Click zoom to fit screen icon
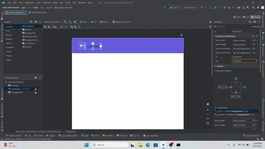Image resolution: width=265 pixels, height=149 pixels. tap(208, 123)
